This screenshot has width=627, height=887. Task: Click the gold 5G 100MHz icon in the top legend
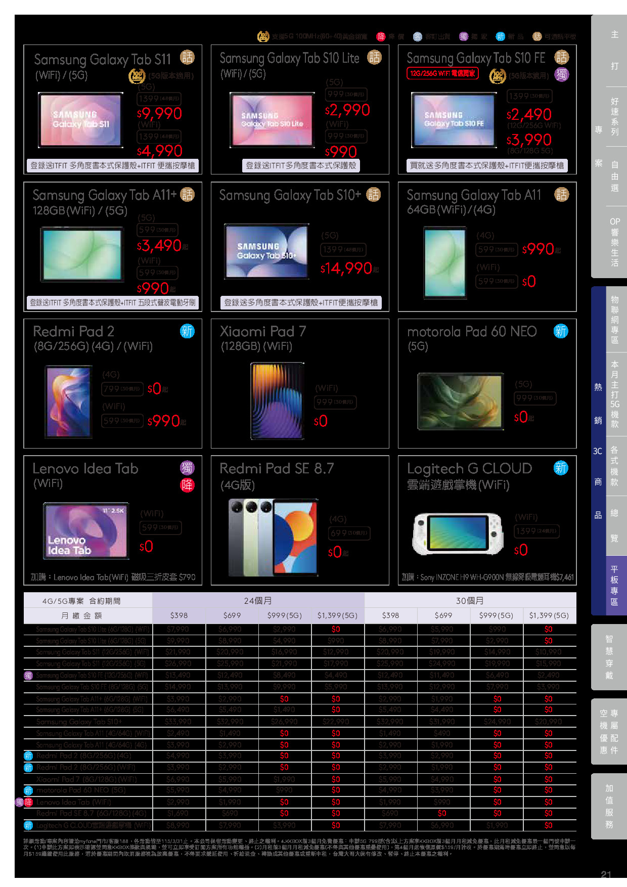pyautogui.click(x=263, y=36)
